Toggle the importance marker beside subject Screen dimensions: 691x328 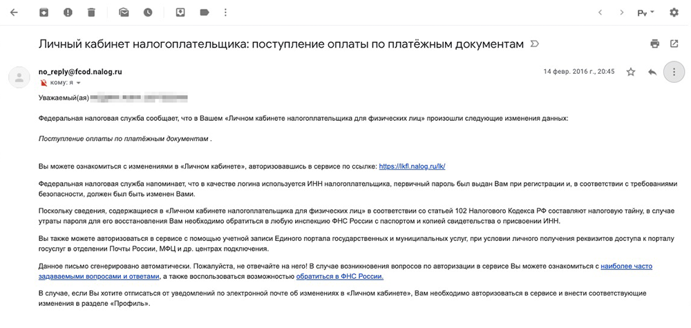[x=534, y=44]
